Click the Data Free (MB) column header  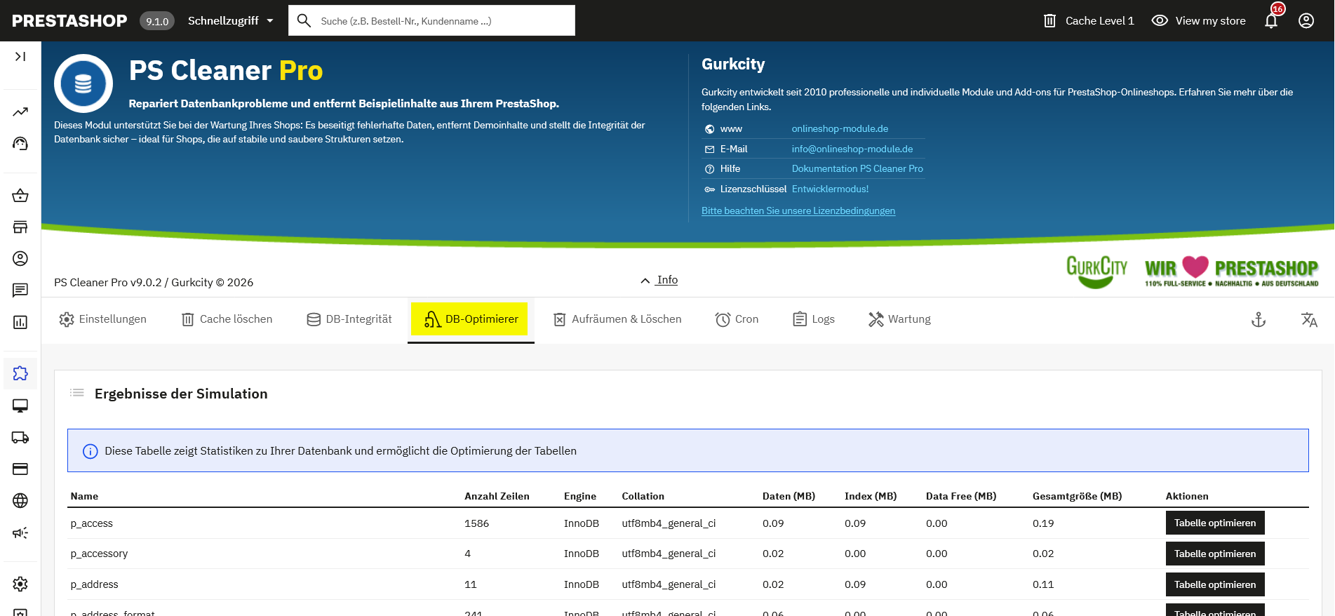point(961,496)
